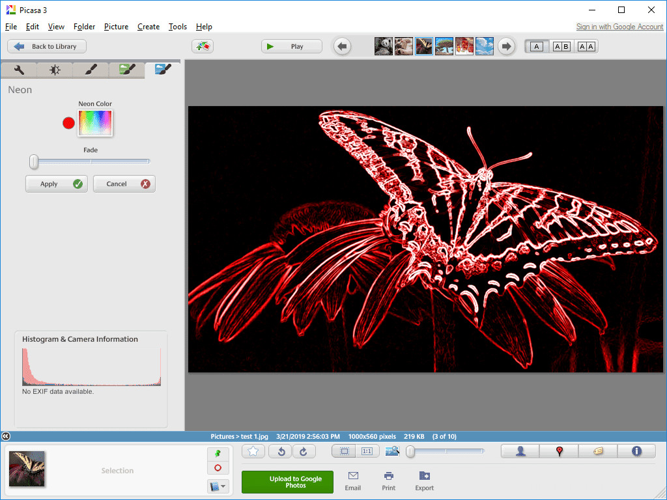Sign in with Google Account link
Screen dimensions: 667x500
(x=619, y=26)
